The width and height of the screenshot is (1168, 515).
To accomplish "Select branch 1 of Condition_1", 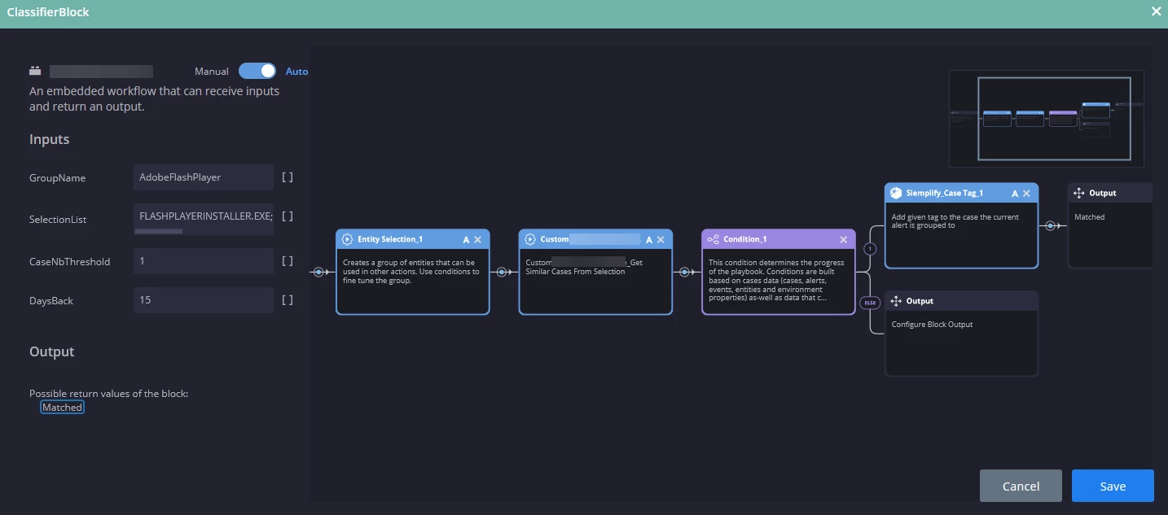I will 869,249.
